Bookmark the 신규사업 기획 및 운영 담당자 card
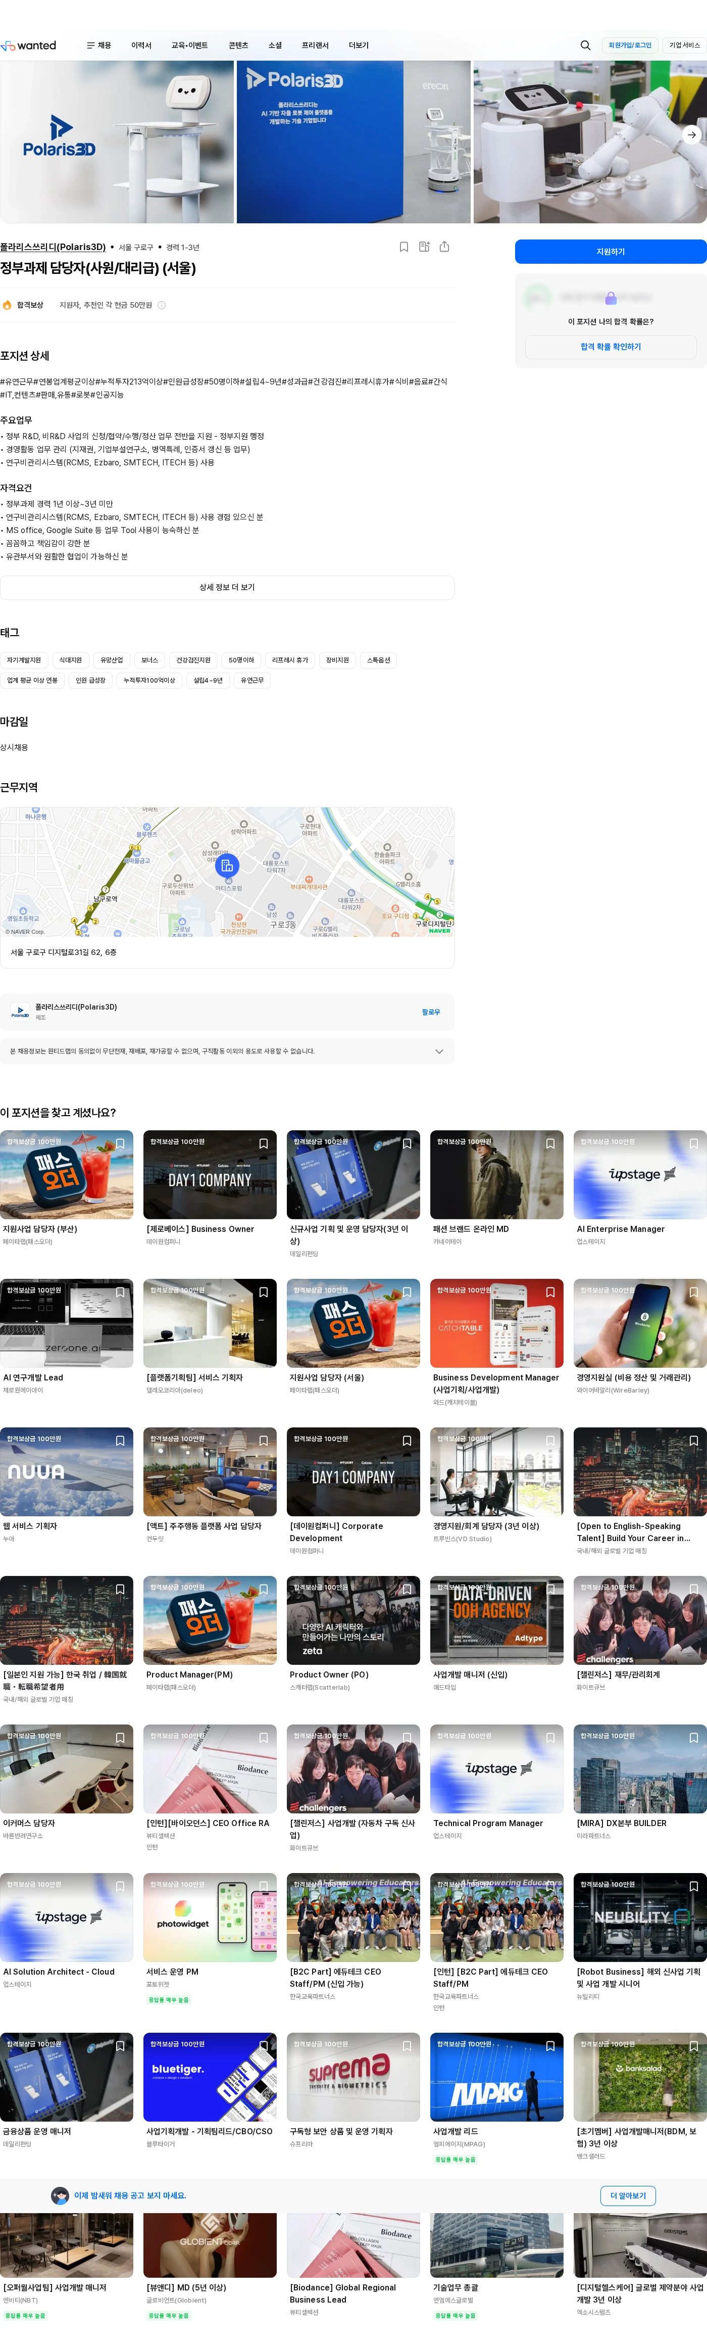The image size is (707, 2345). pyautogui.click(x=407, y=1143)
